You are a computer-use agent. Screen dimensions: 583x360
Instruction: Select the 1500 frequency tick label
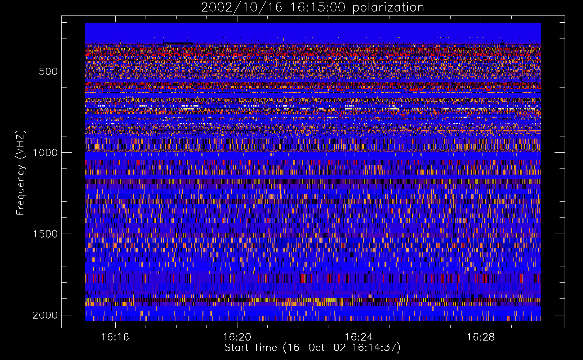(45, 234)
